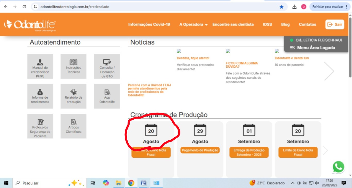Screen dimensions: 352x188
Task: Switch to Google Chrome on the taskbar
Action: click(131, 183)
